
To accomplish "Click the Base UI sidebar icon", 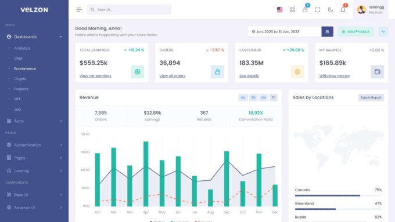I will tap(9, 195).
